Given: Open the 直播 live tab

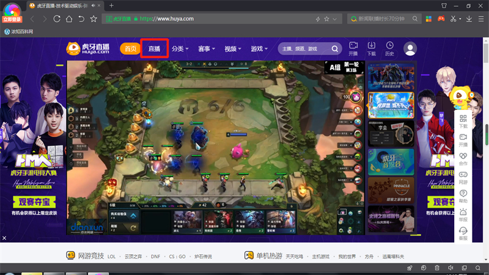Looking at the screenshot, I should (154, 49).
